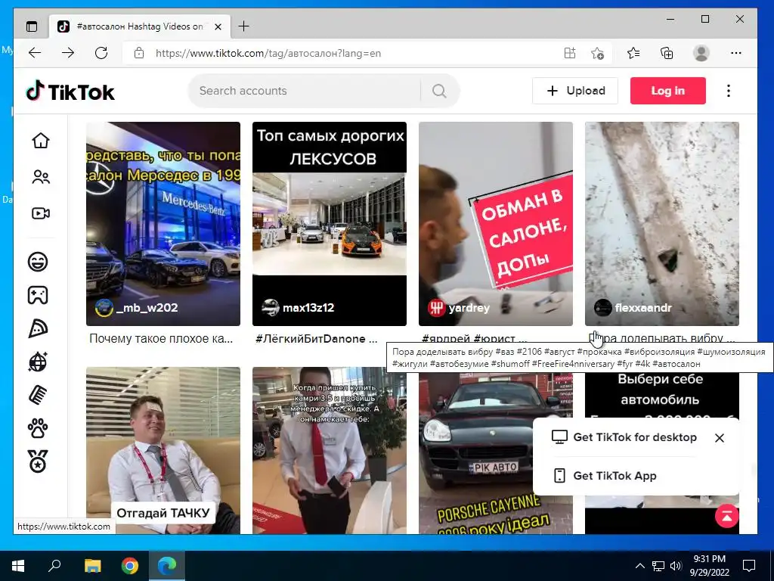Select the Comedy smiley face category icon
The height and width of the screenshot is (581, 774).
(x=38, y=261)
